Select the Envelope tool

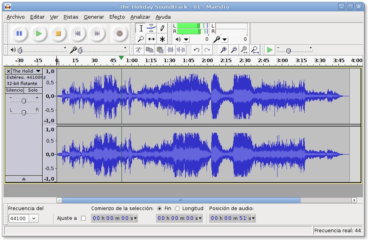click(151, 28)
